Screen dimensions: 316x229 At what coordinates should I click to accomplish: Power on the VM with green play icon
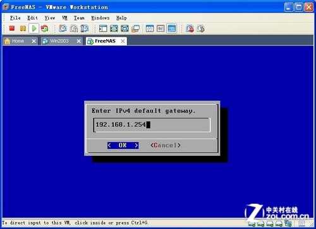pos(34,28)
